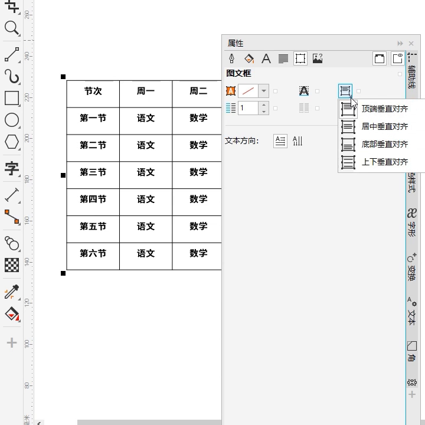The image size is (425, 425).
Task: Set vertical text direction
Action: click(297, 141)
